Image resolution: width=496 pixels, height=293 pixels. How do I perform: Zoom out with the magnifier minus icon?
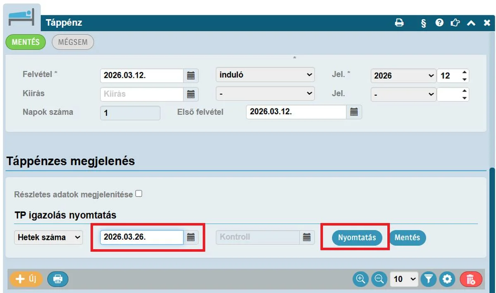pyautogui.click(x=379, y=279)
